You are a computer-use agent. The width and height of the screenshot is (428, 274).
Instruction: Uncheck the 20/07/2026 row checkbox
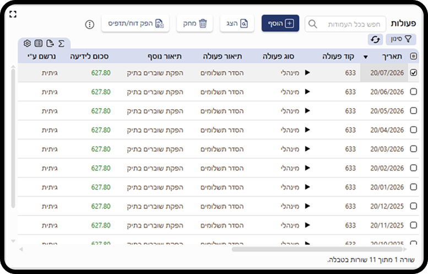414,73
